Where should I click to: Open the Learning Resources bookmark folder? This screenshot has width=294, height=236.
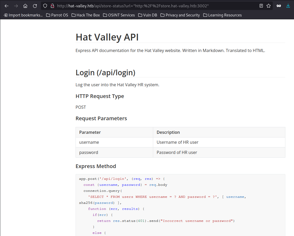222,15
